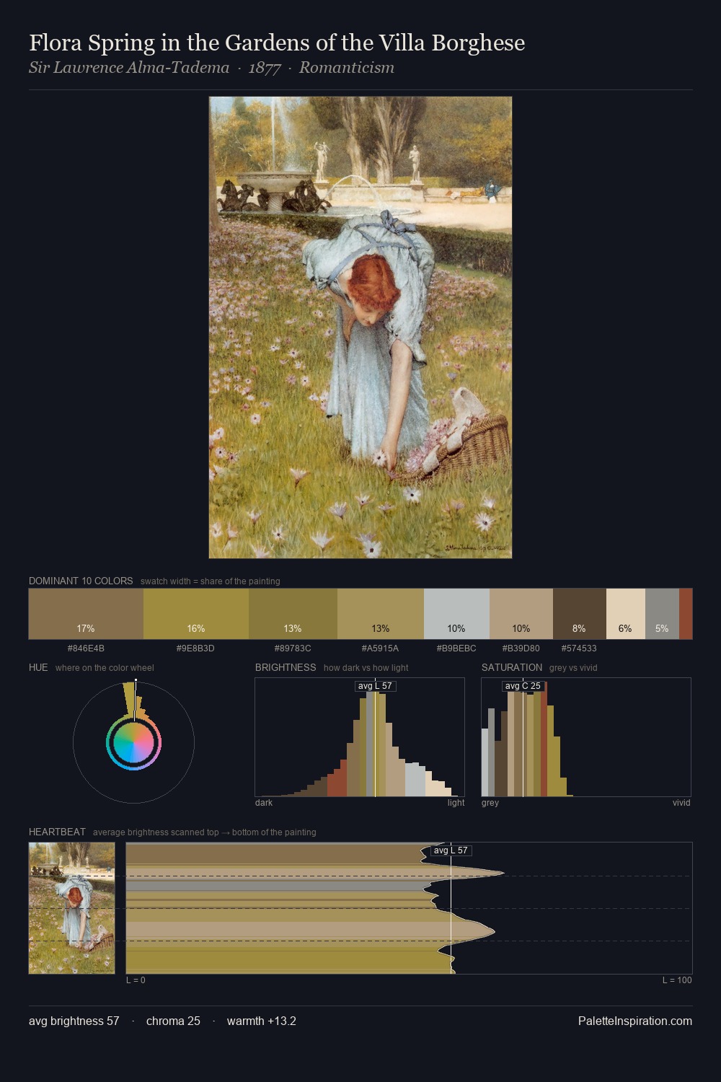Click the hex label #B9BEBC
The image size is (721, 1082).
456,648
